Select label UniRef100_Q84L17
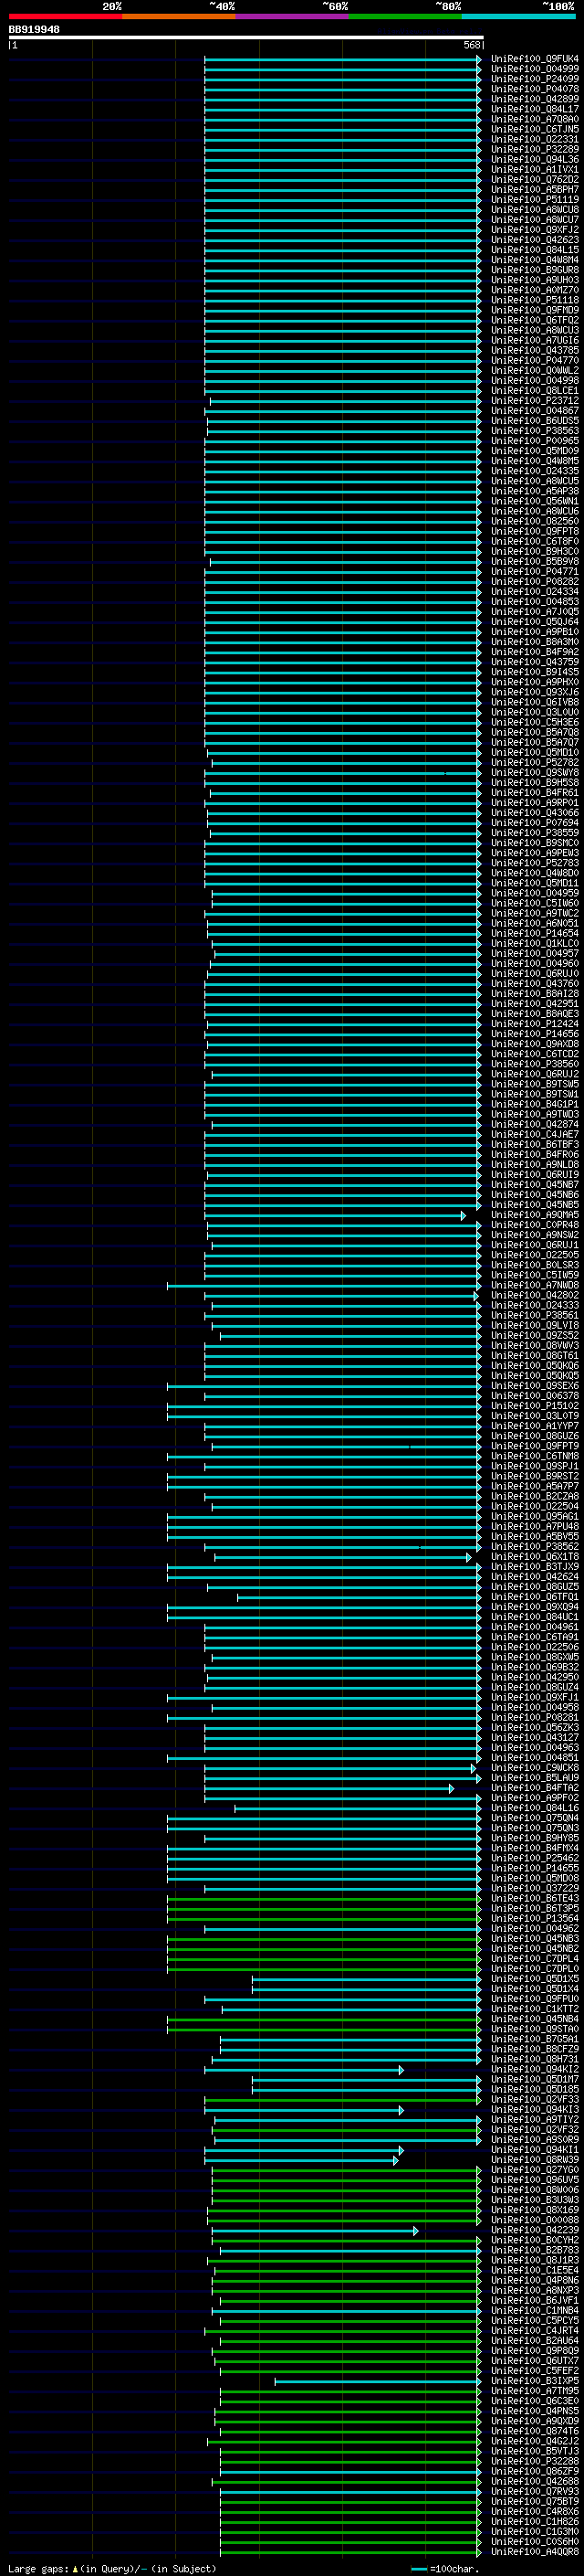This screenshot has width=584, height=2576. 535,109
